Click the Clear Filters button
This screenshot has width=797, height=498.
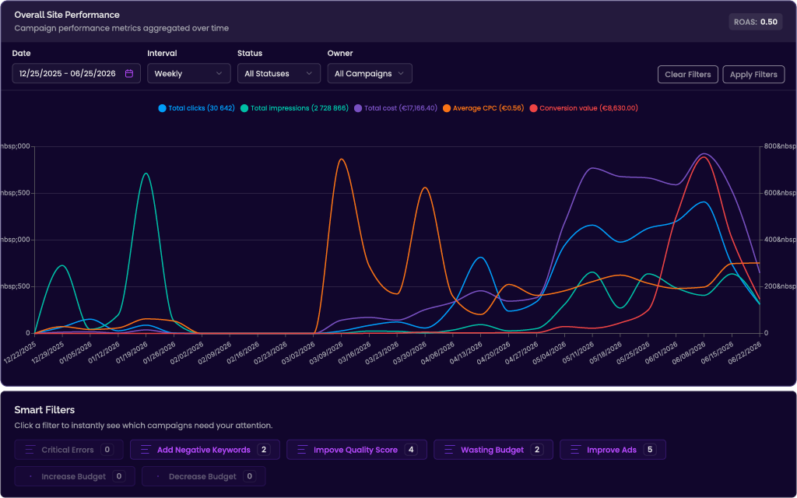click(688, 74)
